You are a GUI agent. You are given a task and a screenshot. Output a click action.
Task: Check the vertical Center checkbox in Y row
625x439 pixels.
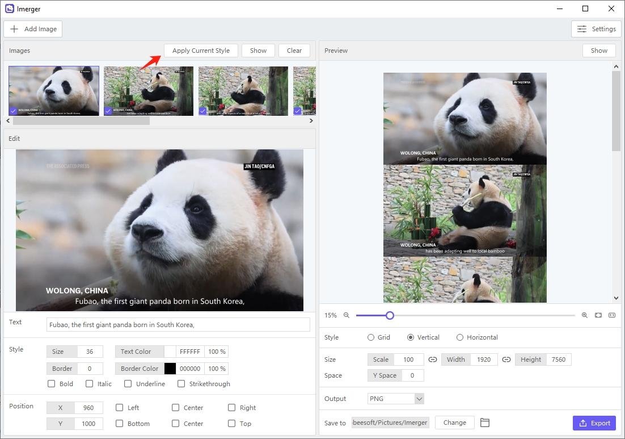(x=175, y=424)
